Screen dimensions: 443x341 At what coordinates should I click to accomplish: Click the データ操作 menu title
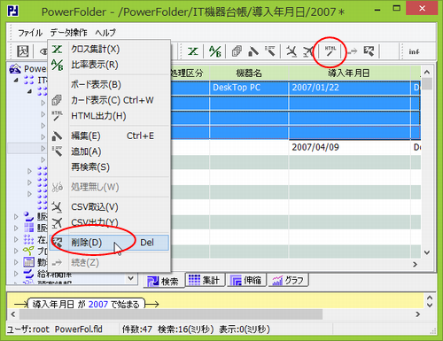68,33
